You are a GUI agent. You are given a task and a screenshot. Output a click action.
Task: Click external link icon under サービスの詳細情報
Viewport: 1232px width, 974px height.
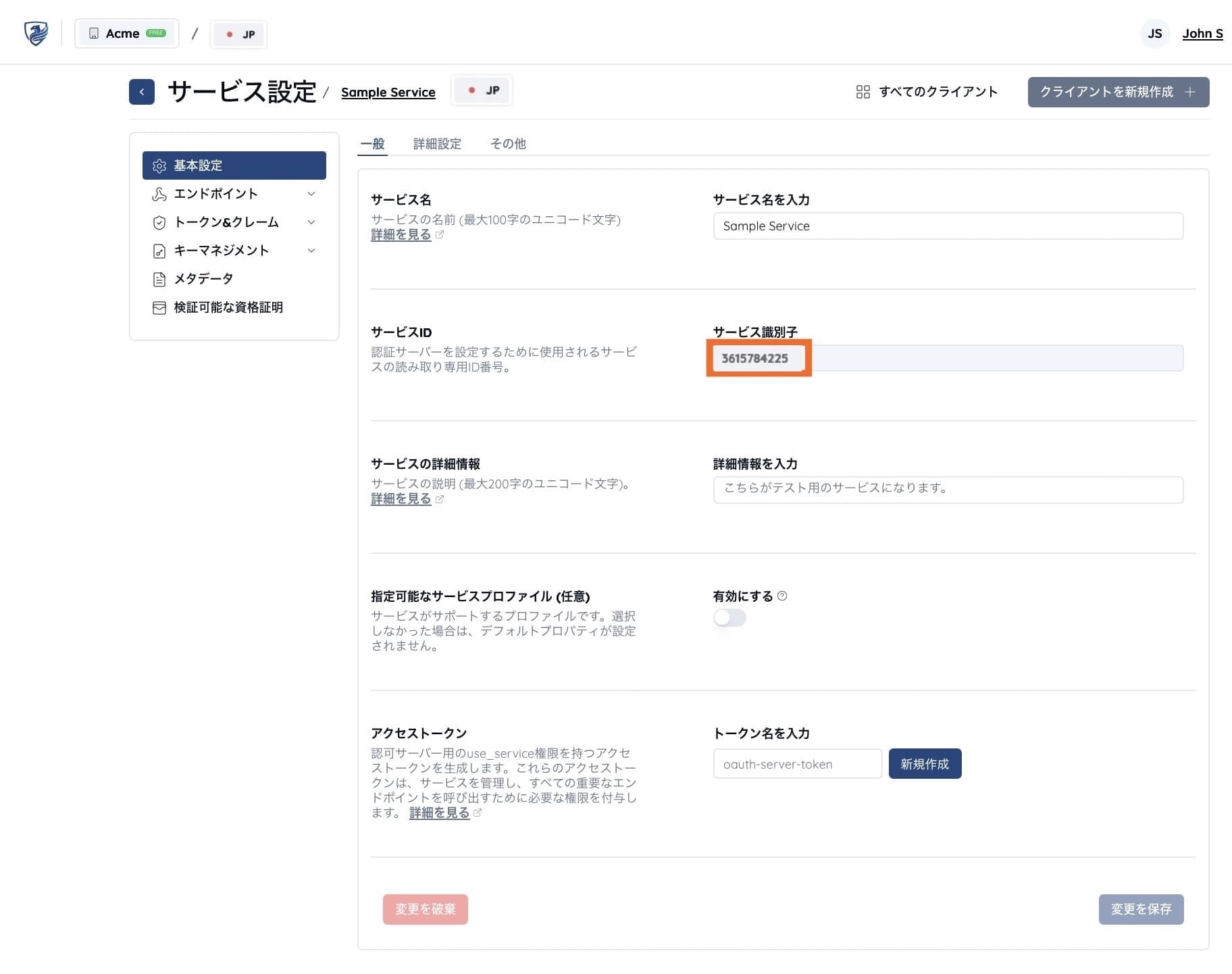(x=440, y=499)
